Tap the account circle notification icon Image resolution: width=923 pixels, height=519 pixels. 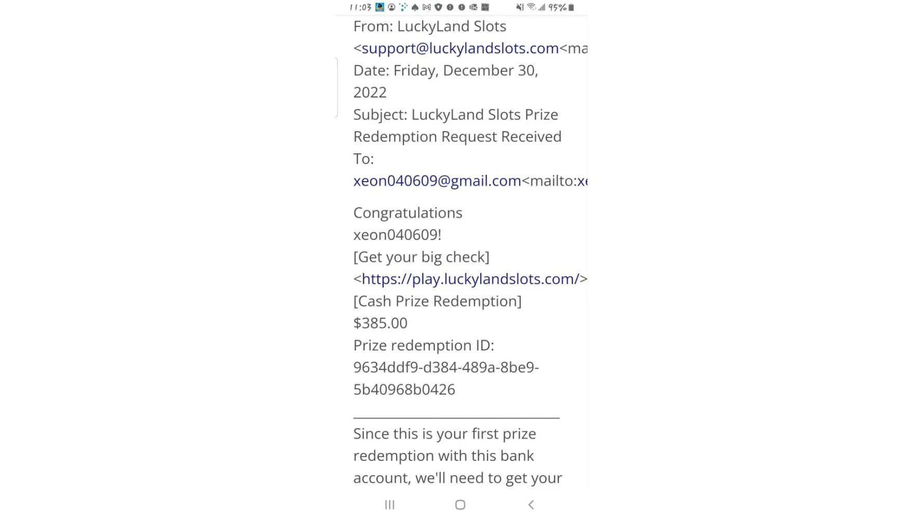point(391,7)
